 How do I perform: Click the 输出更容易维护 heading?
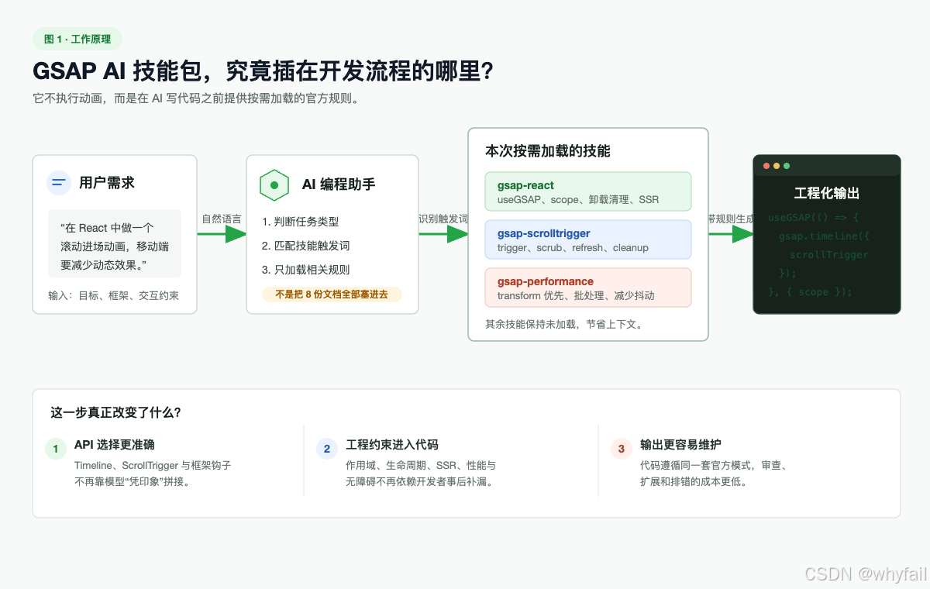pos(680,445)
